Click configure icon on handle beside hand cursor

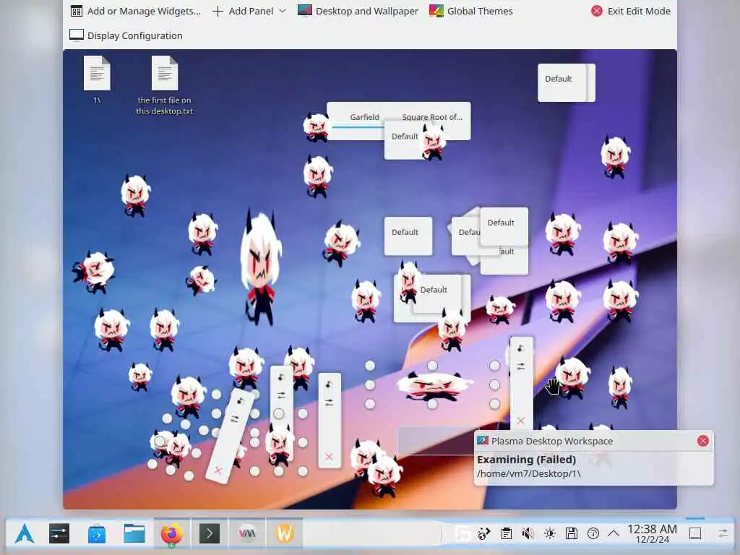pyautogui.click(x=520, y=366)
